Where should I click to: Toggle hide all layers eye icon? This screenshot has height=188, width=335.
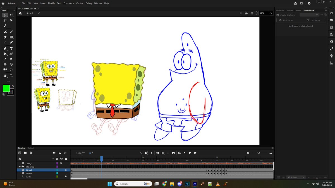point(61,159)
